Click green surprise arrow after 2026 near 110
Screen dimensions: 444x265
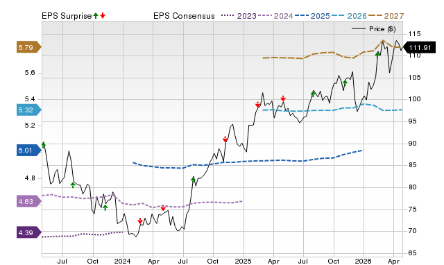pyautogui.click(x=377, y=55)
